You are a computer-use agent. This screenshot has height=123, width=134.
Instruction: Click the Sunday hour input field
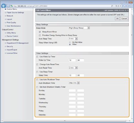click(72, 91)
